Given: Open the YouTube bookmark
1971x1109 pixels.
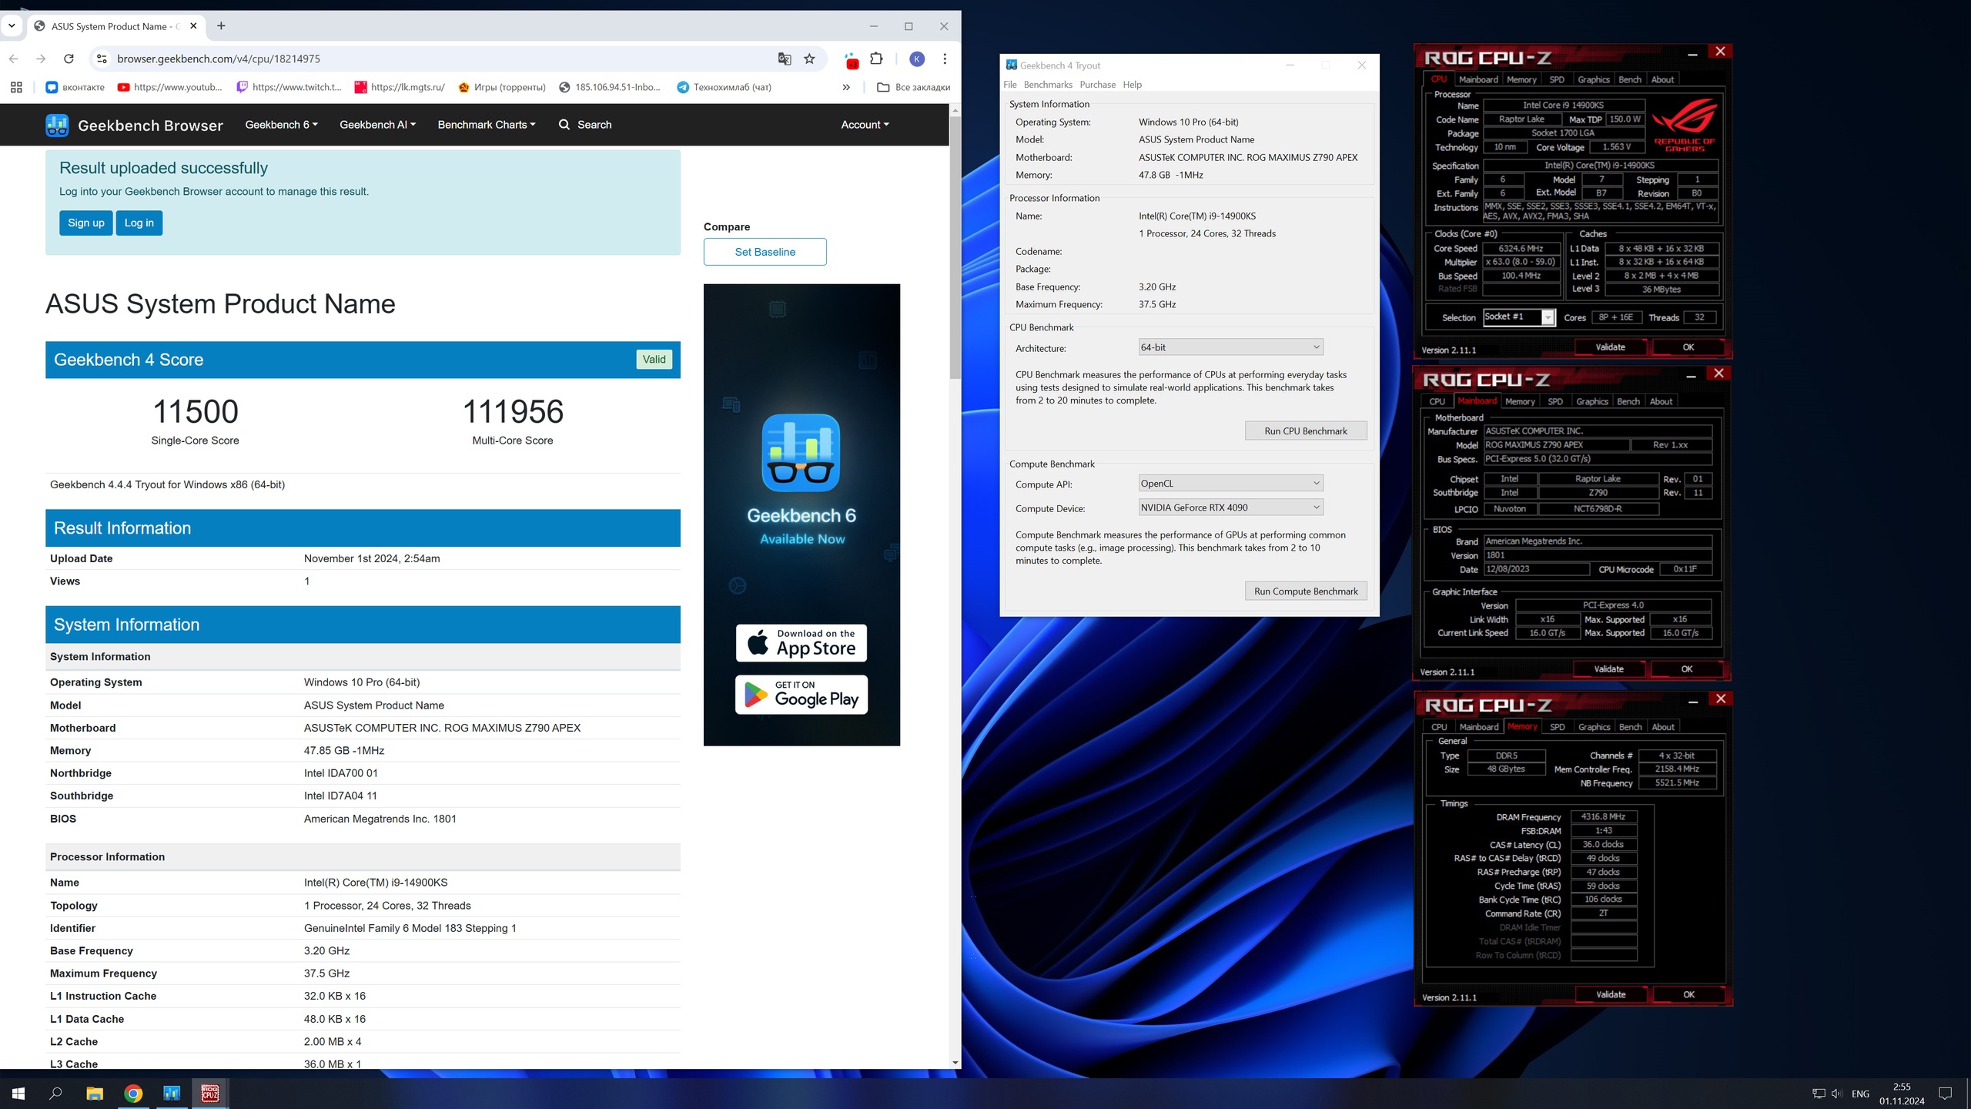Looking at the screenshot, I should [x=169, y=87].
